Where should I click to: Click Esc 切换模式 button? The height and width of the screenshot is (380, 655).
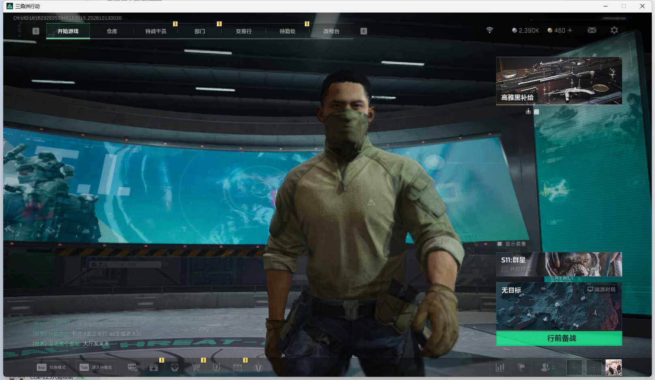(x=51, y=367)
